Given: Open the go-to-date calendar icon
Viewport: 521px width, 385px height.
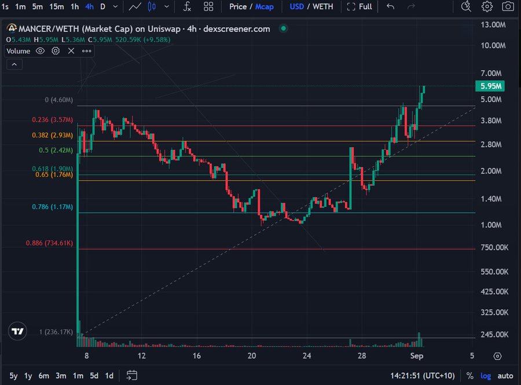Looking at the screenshot, I should 132,375.
